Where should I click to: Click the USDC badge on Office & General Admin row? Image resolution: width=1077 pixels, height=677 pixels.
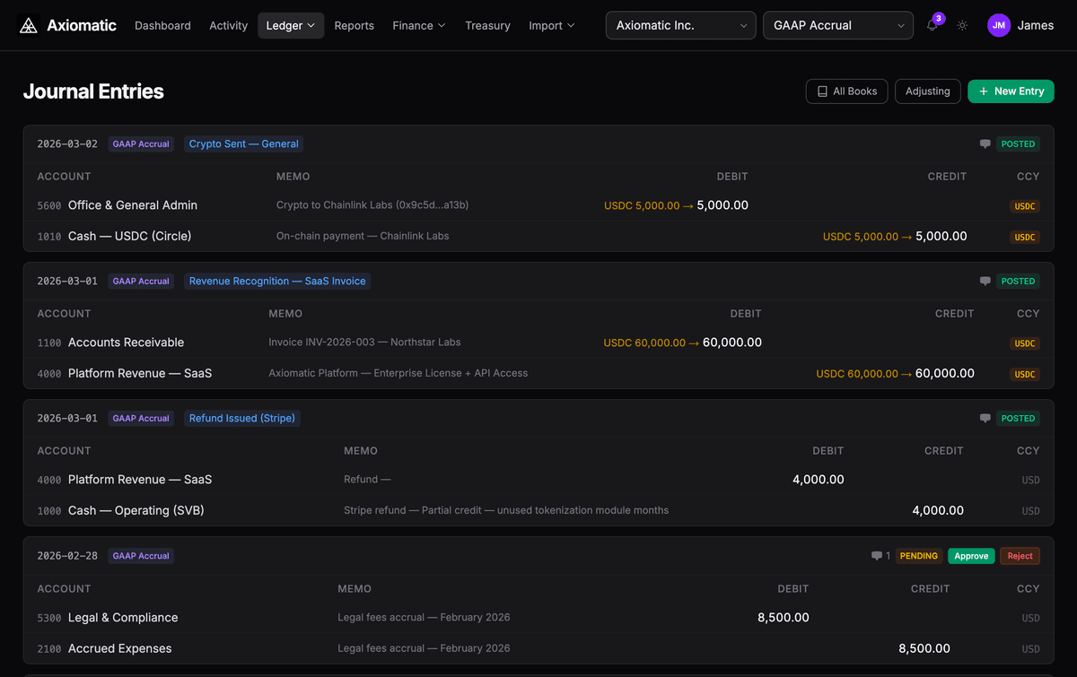1024,205
